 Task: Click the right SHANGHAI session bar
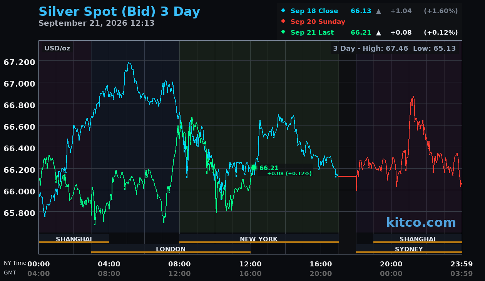[x=418, y=239]
